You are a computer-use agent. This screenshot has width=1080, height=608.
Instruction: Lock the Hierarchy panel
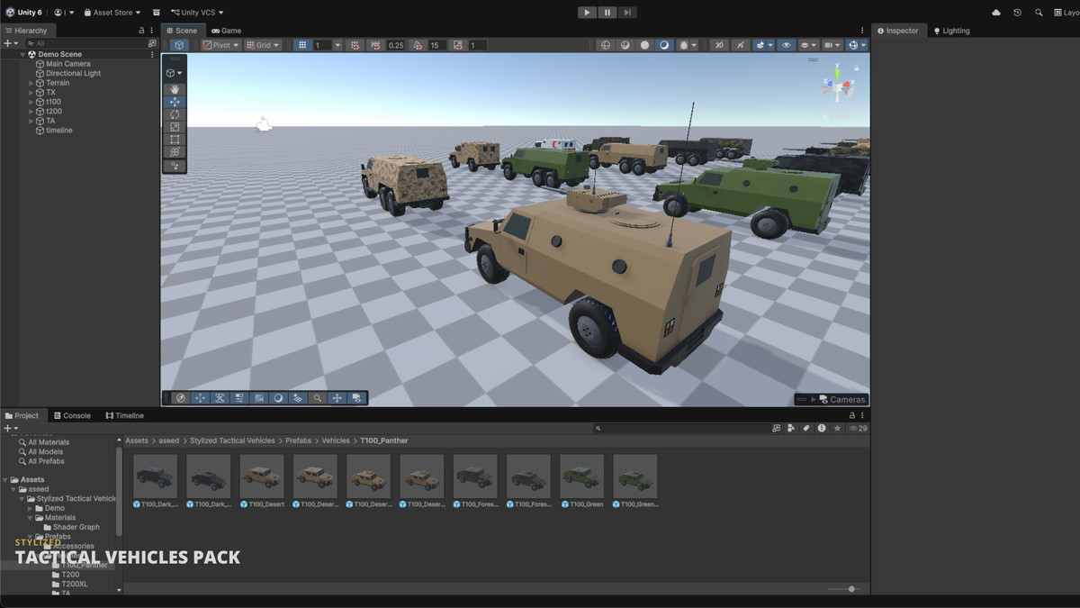point(141,31)
